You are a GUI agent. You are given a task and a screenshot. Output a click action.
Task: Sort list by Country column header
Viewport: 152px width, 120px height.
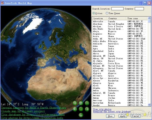(116, 18)
